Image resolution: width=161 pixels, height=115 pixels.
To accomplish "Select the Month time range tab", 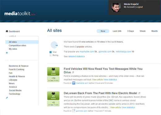I will (154, 31).
